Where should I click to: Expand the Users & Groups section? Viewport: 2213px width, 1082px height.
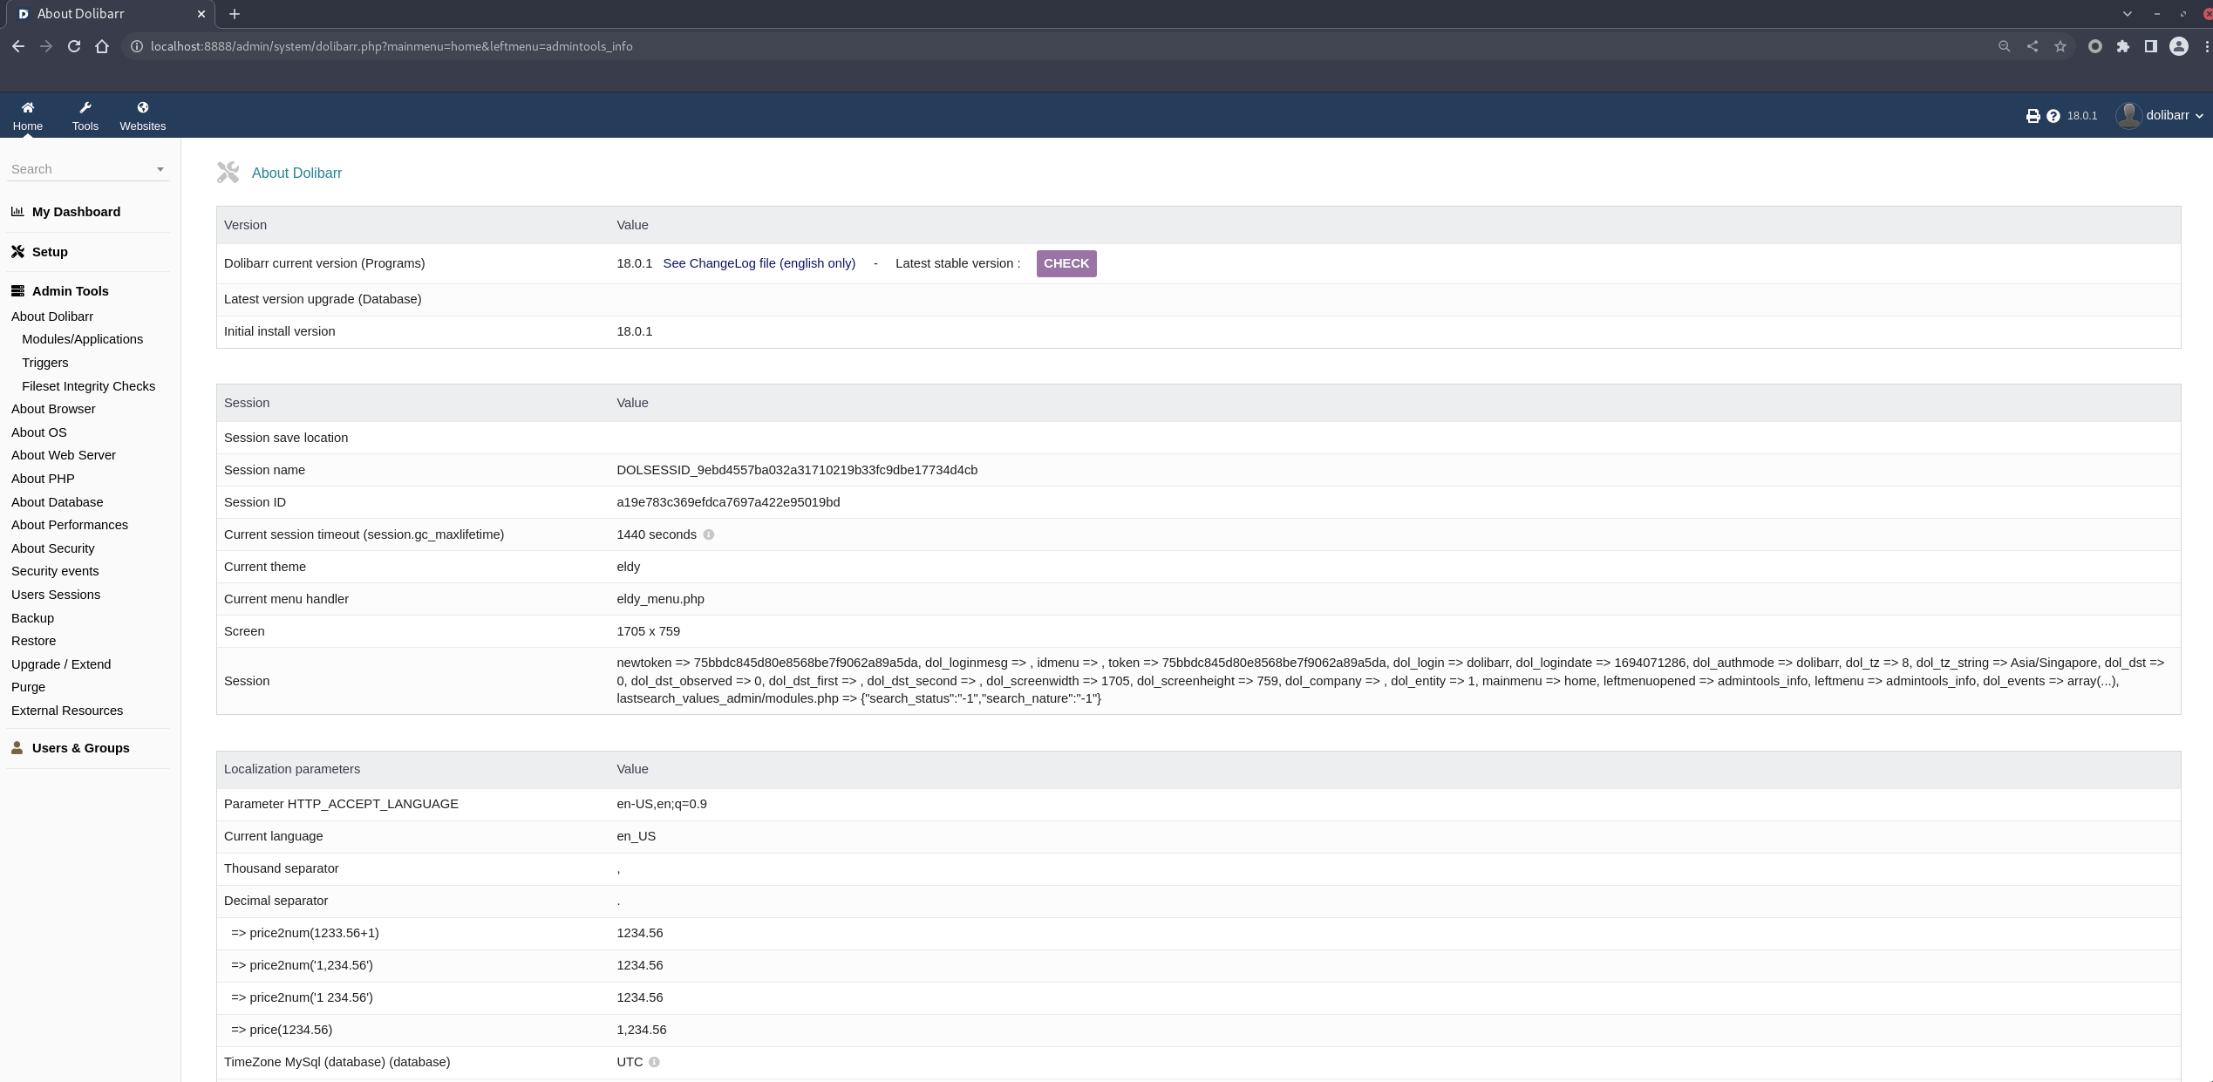point(80,748)
